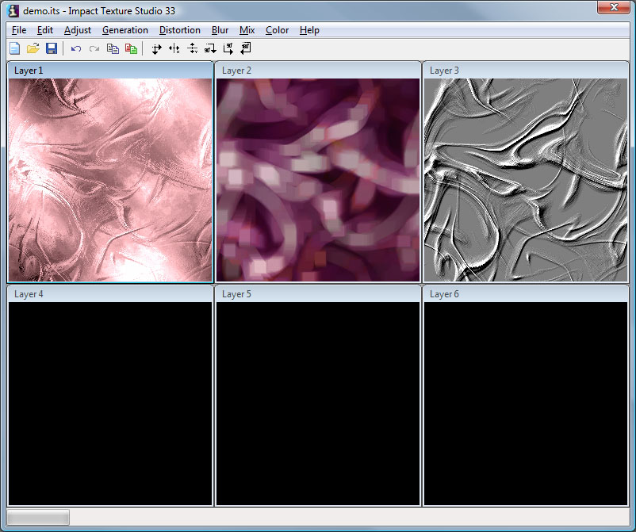Rotate the texture 90 degrees
This screenshot has height=532, width=636.
click(211, 48)
